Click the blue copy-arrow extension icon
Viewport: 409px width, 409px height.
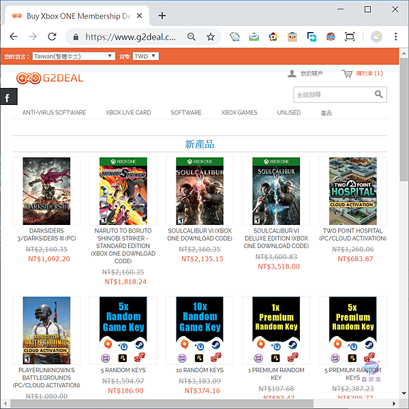(x=312, y=37)
